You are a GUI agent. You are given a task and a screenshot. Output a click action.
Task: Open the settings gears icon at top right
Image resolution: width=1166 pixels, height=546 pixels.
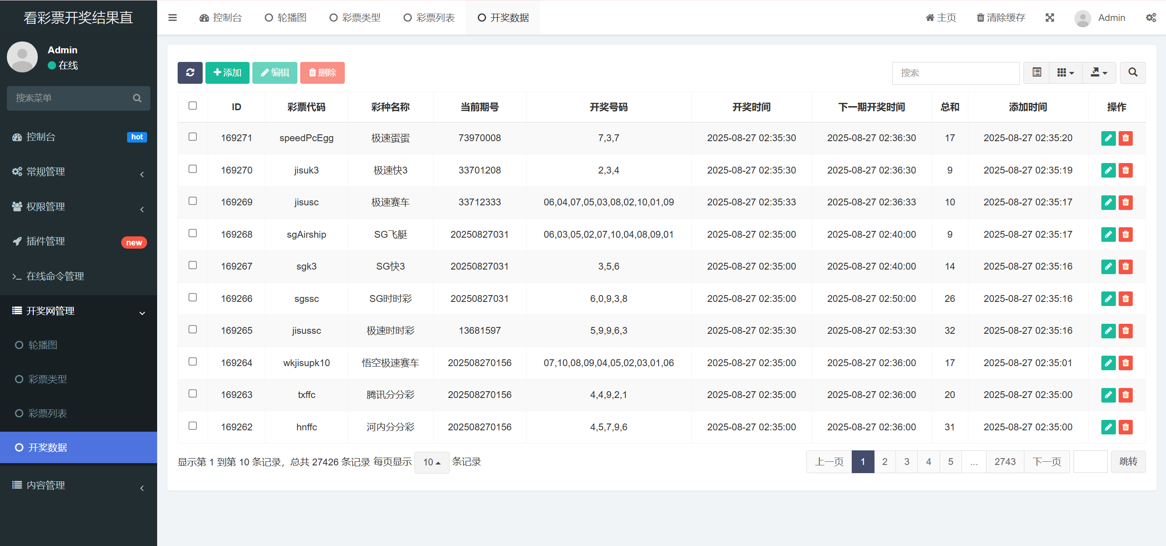click(x=1151, y=18)
